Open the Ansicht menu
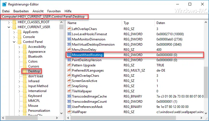The width and height of the screenshot is (209, 121). tap(38, 11)
